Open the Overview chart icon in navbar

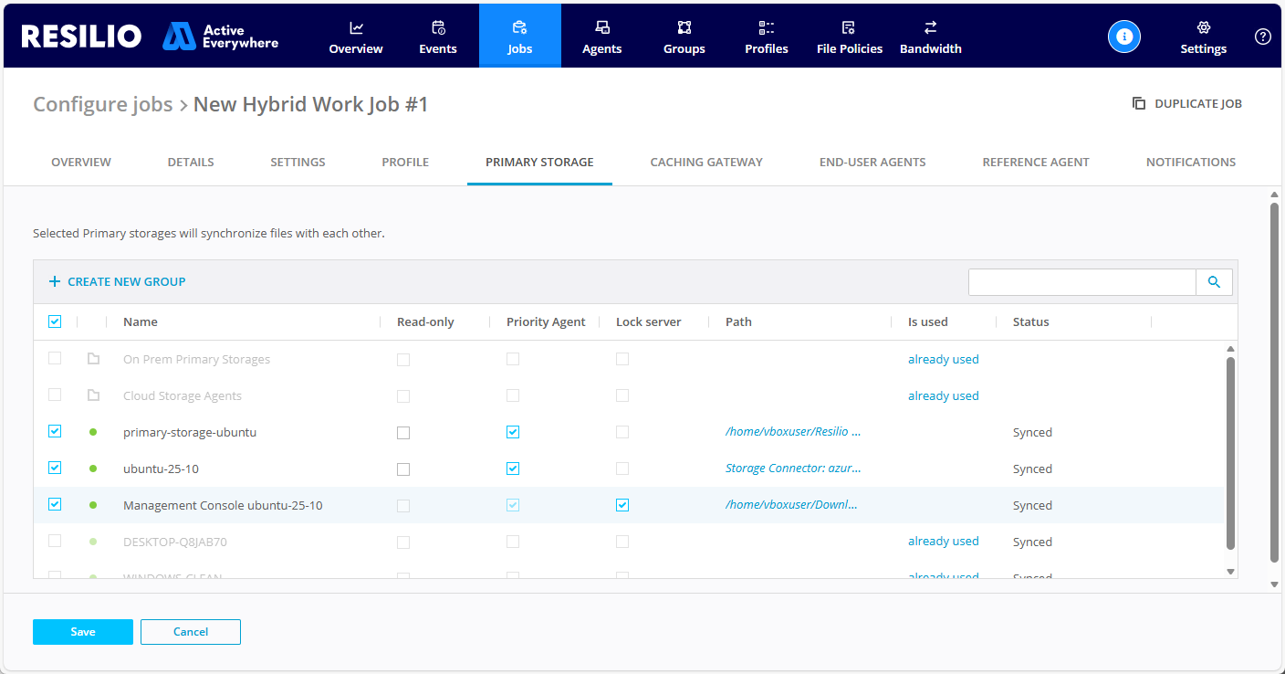(356, 27)
